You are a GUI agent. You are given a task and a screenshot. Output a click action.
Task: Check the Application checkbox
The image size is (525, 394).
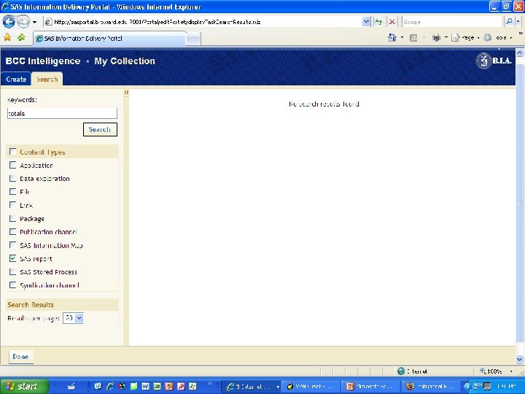point(12,165)
